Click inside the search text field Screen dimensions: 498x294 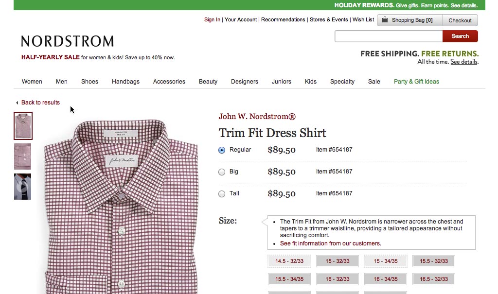click(388, 36)
